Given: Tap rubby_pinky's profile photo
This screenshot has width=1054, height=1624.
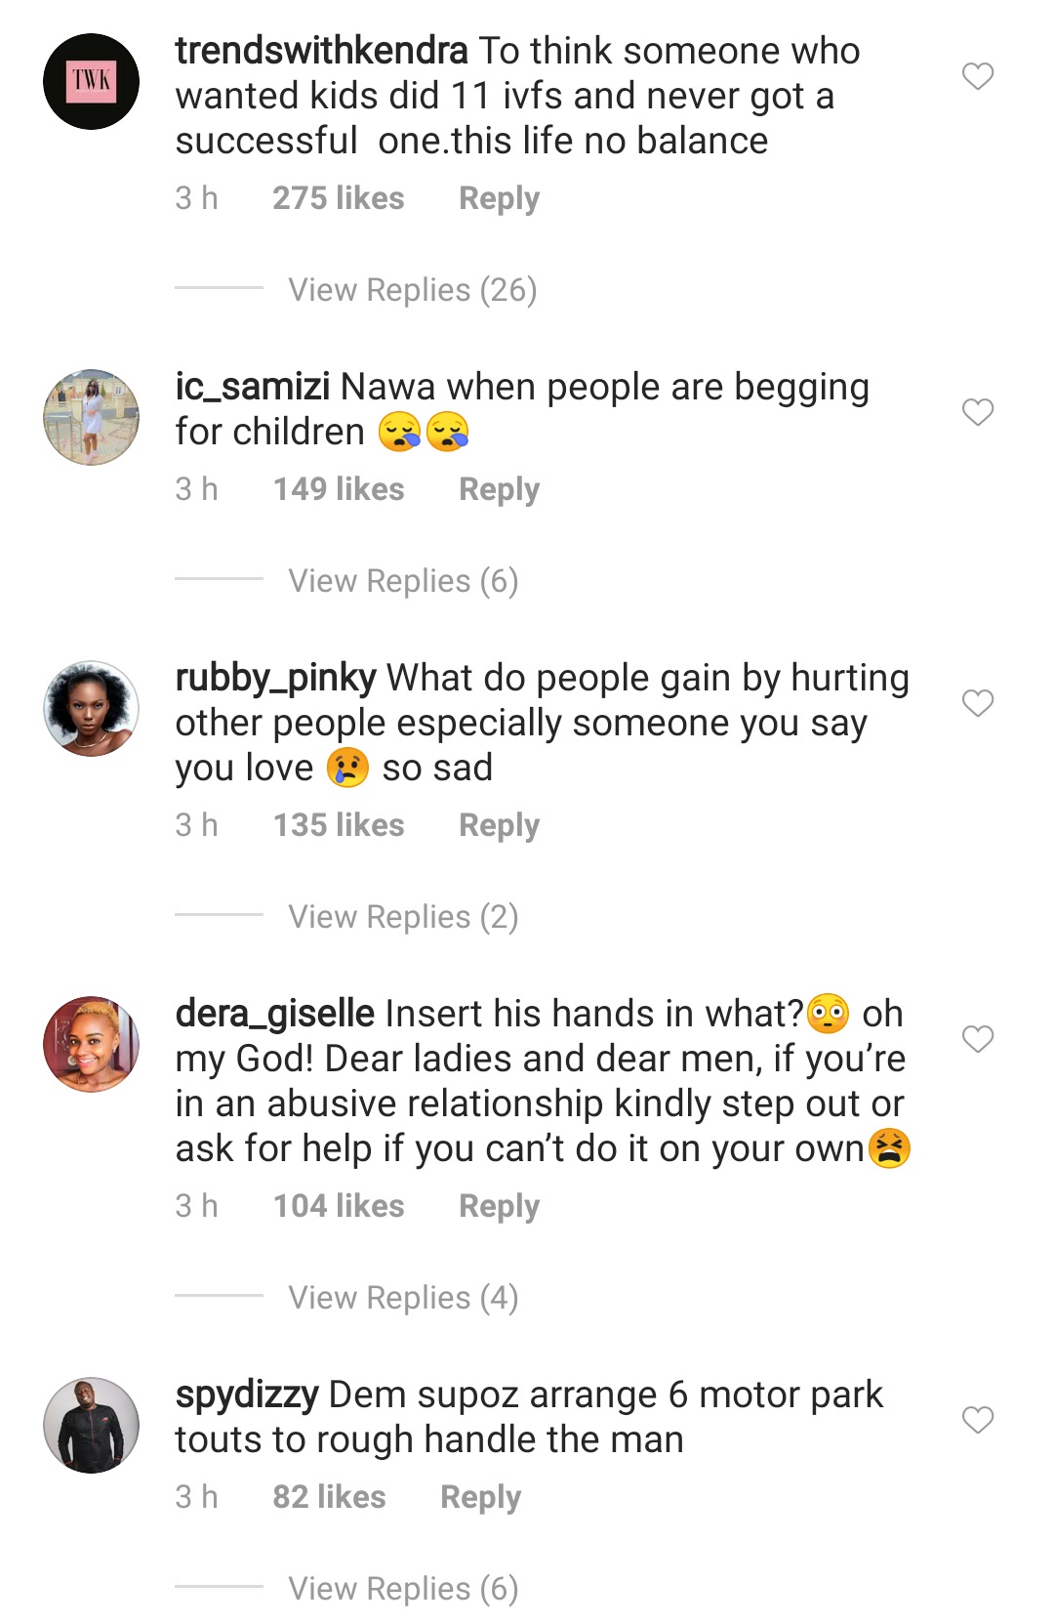Looking at the screenshot, I should [x=92, y=708].
